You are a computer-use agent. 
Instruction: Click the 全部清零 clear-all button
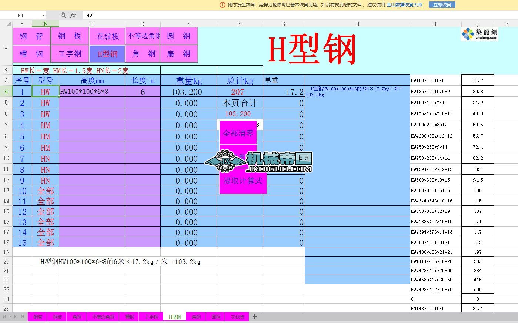[238, 133]
